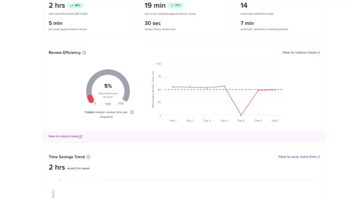The height and width of the screenshot is (198, 353).
Task: Open top-right How to reduce noise link
Action: pos(301,53)
